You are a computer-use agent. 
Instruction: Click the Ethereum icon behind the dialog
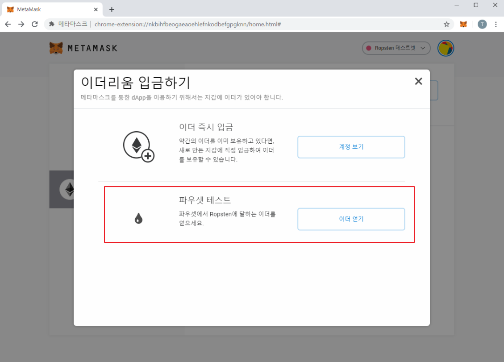click(x=67, y=189)
